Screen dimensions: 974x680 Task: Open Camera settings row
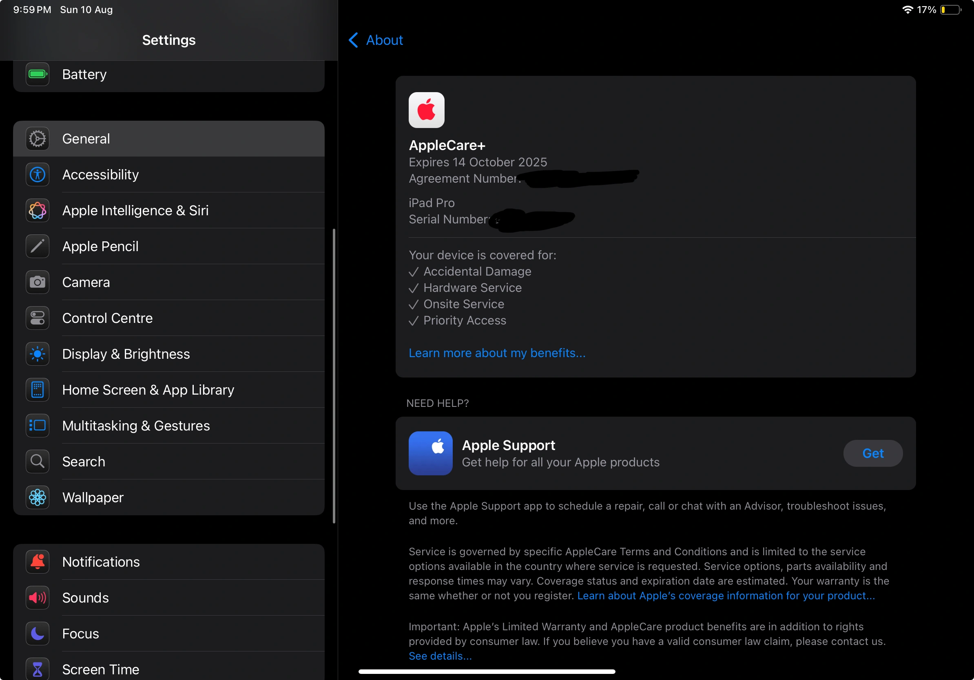[x=169, y=283]
